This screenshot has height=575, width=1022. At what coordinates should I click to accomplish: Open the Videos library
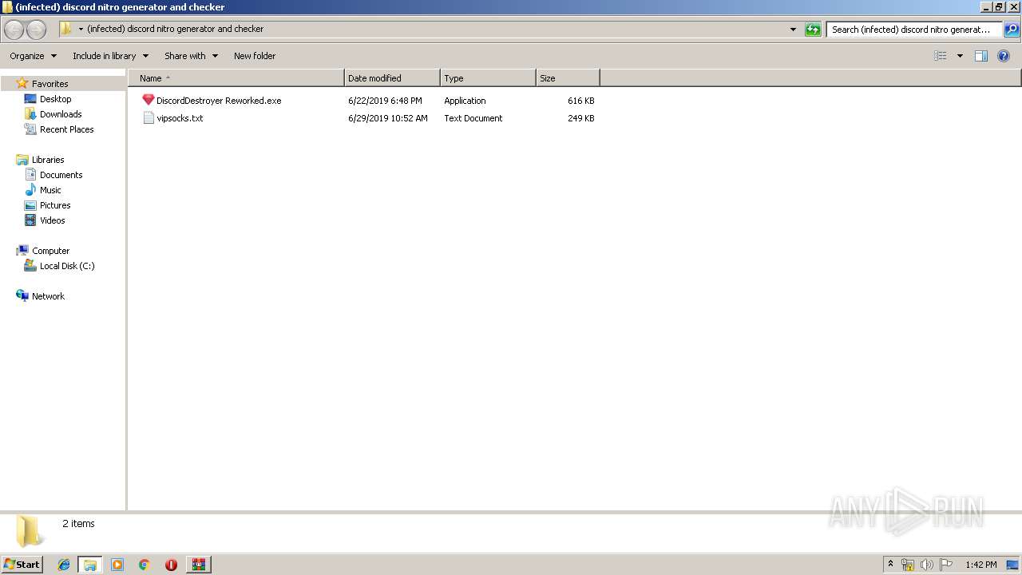point(52,220)
